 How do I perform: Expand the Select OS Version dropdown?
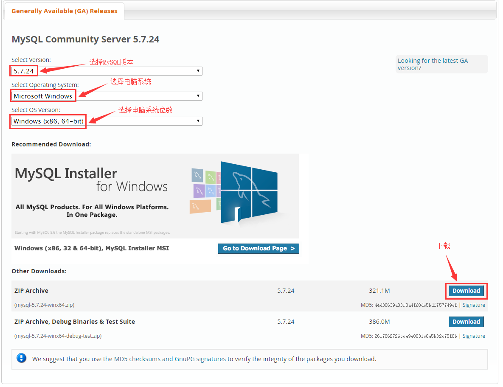click(107, 121)
